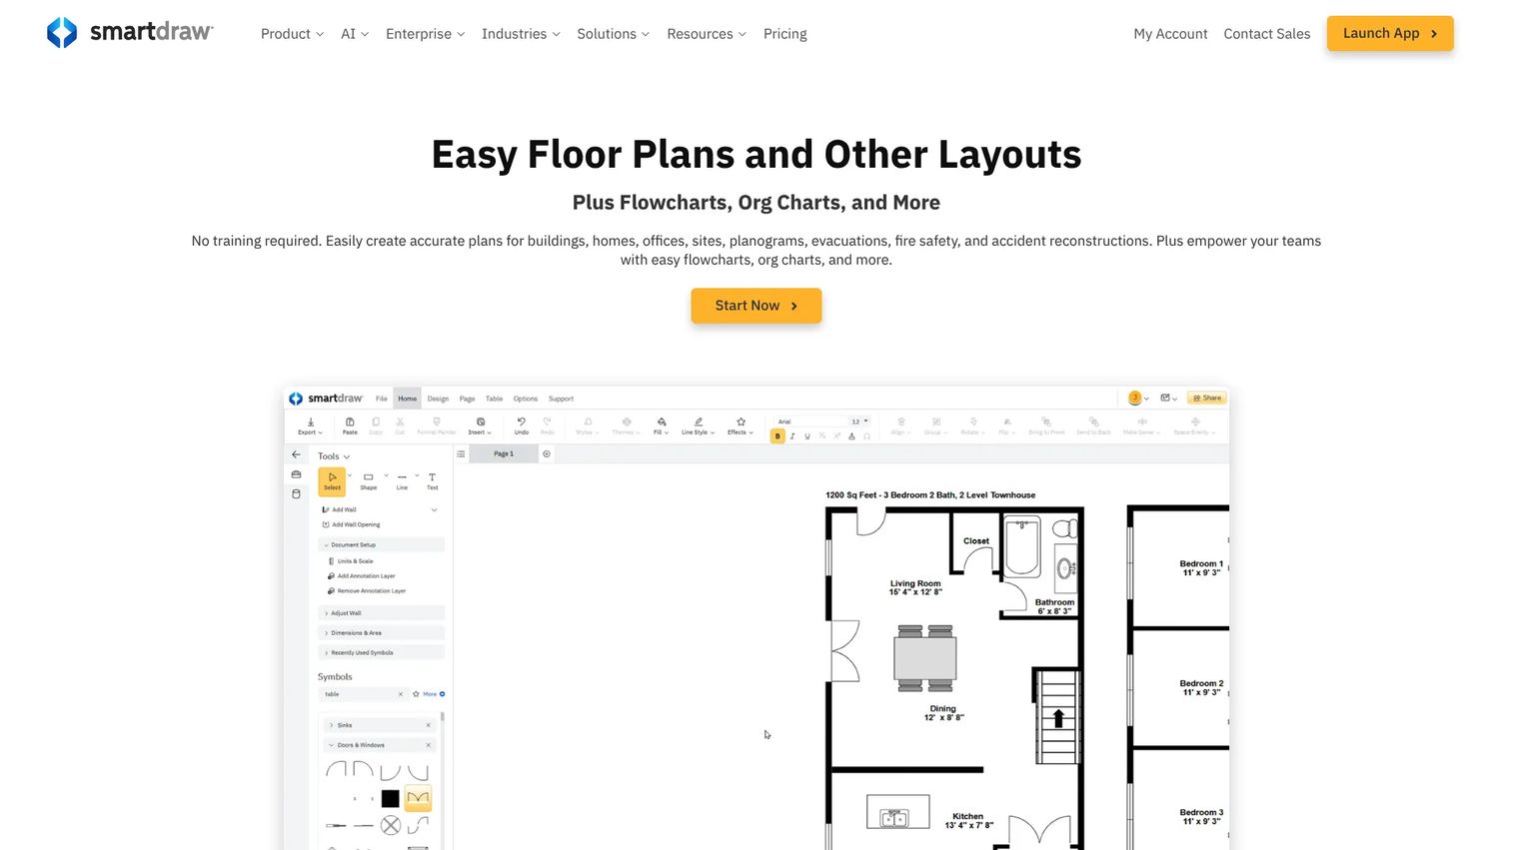Click the add page plus icon
Image resolution: width=1513 pixels, height=850 pixels.
[547, 453]
